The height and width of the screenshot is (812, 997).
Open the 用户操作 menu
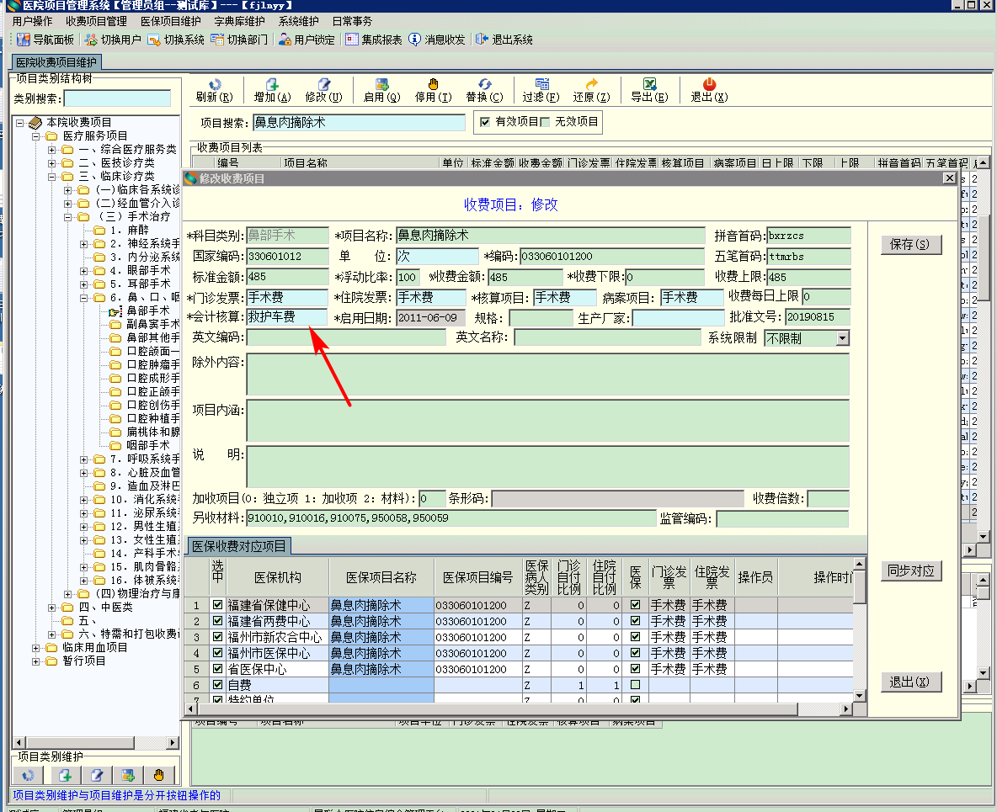click(33, 21)
